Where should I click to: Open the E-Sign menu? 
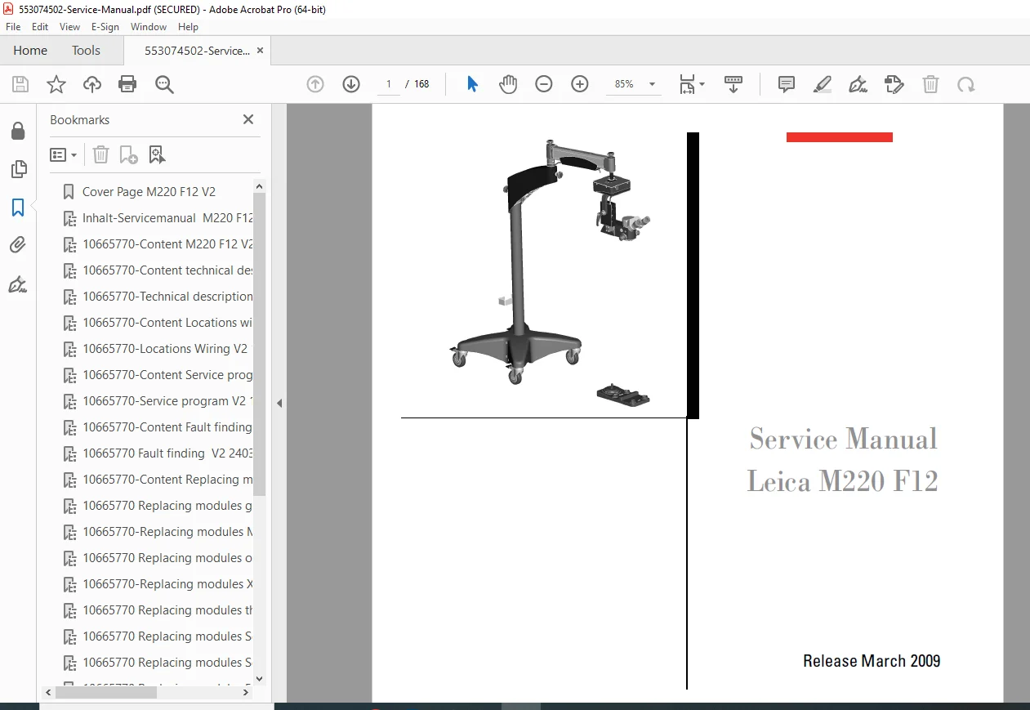105,27
